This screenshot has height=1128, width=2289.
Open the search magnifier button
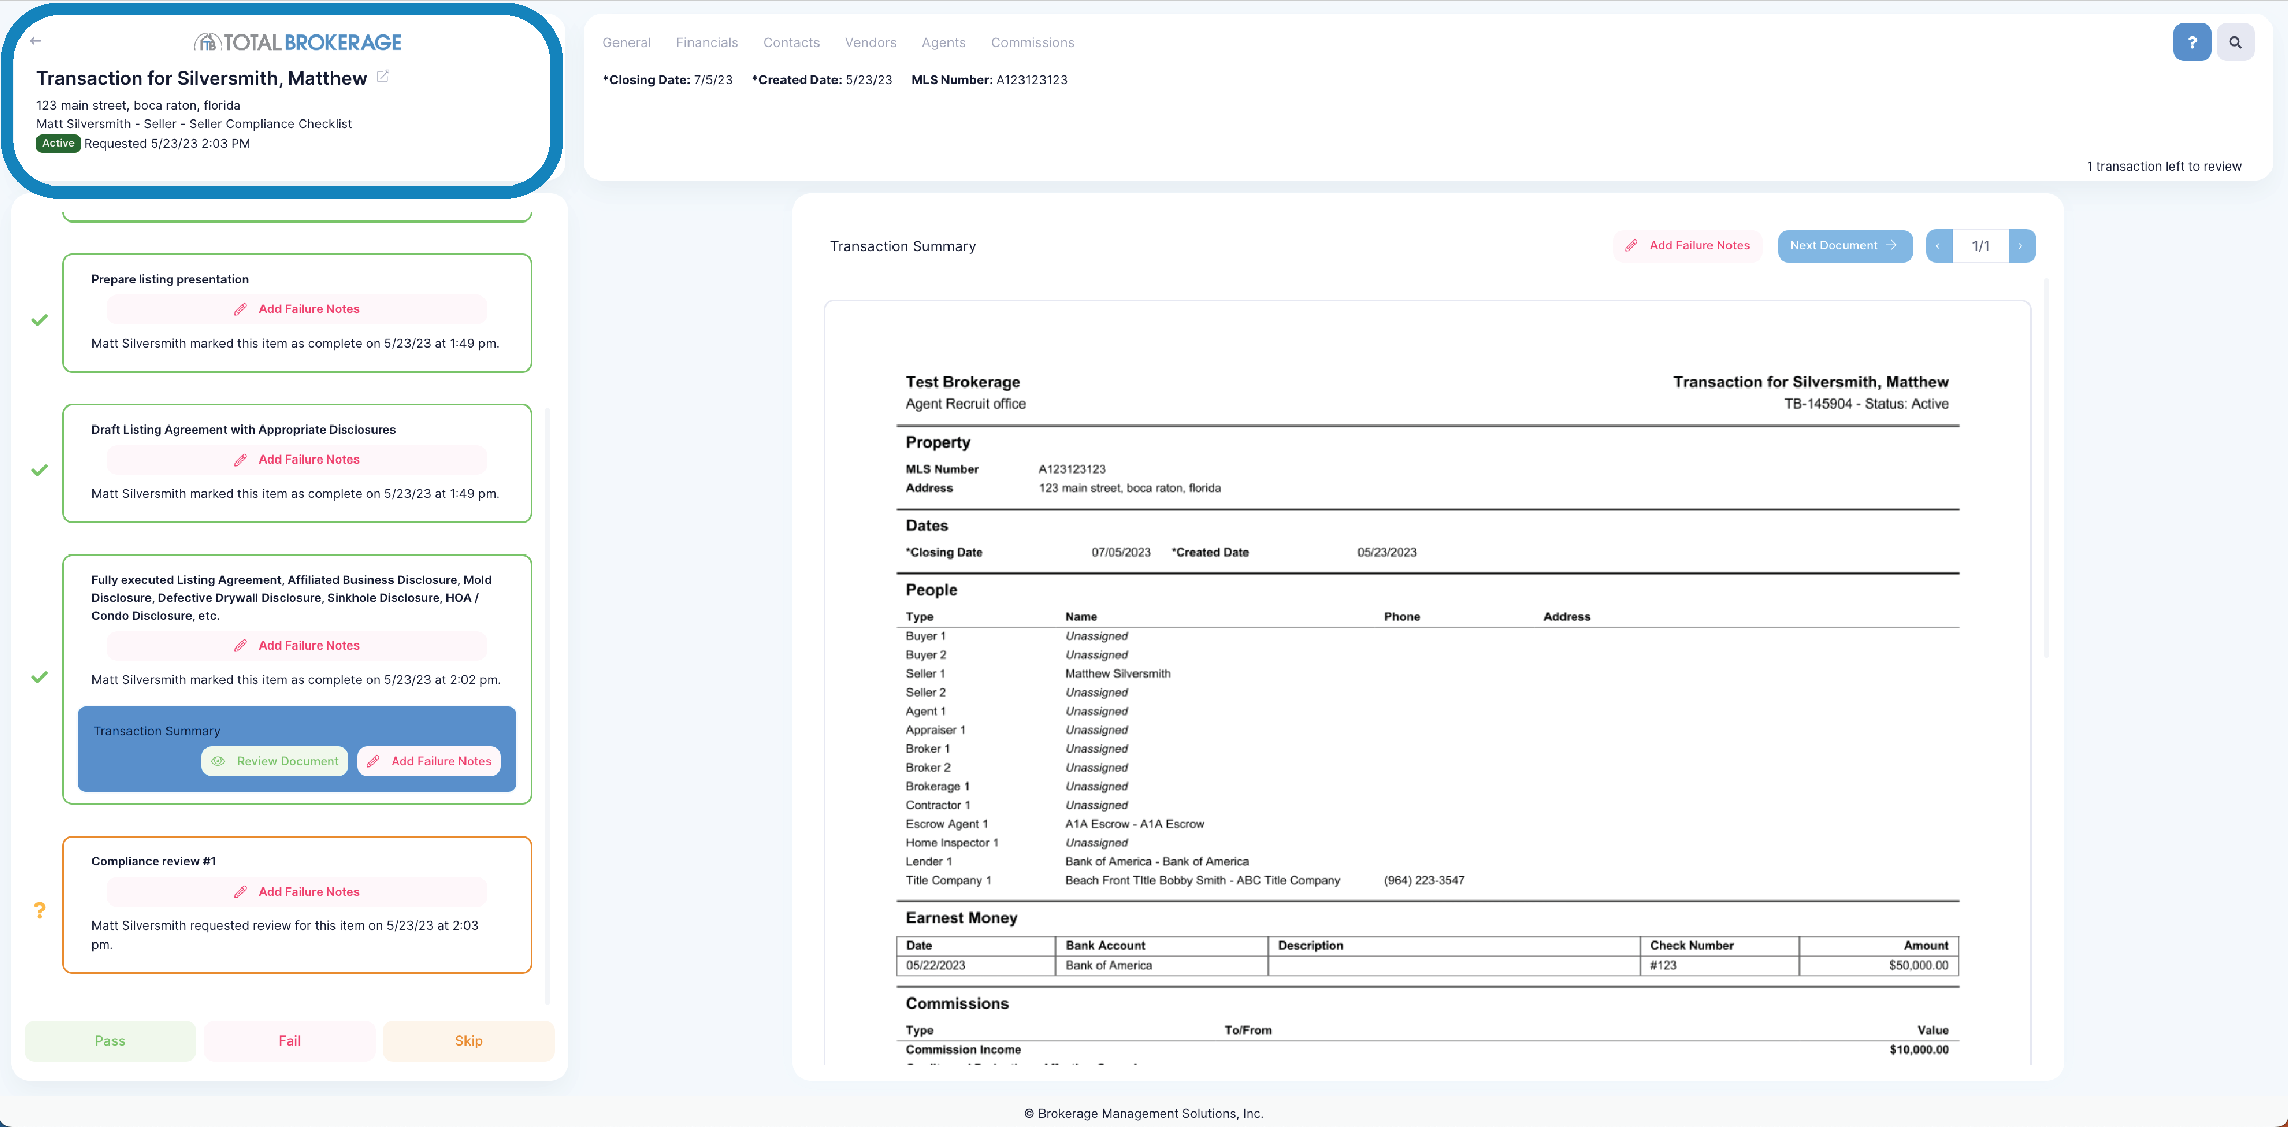pos(2235,42)
